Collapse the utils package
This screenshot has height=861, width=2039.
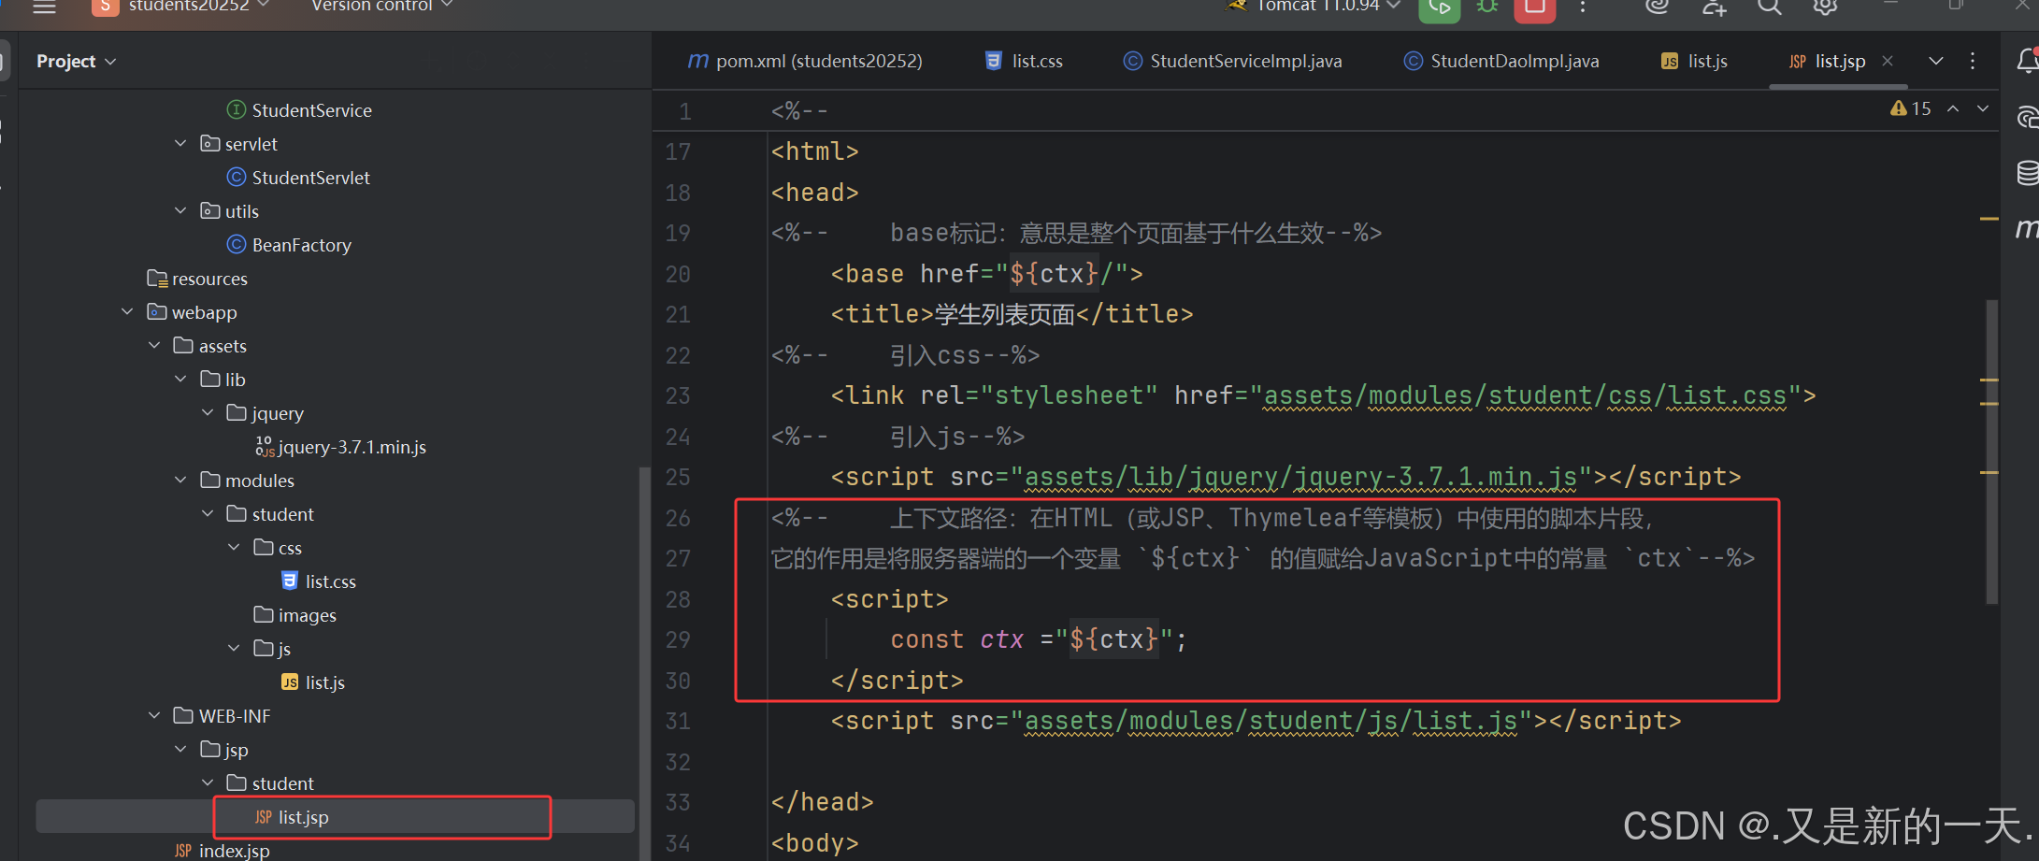click(x=180, y=211)
